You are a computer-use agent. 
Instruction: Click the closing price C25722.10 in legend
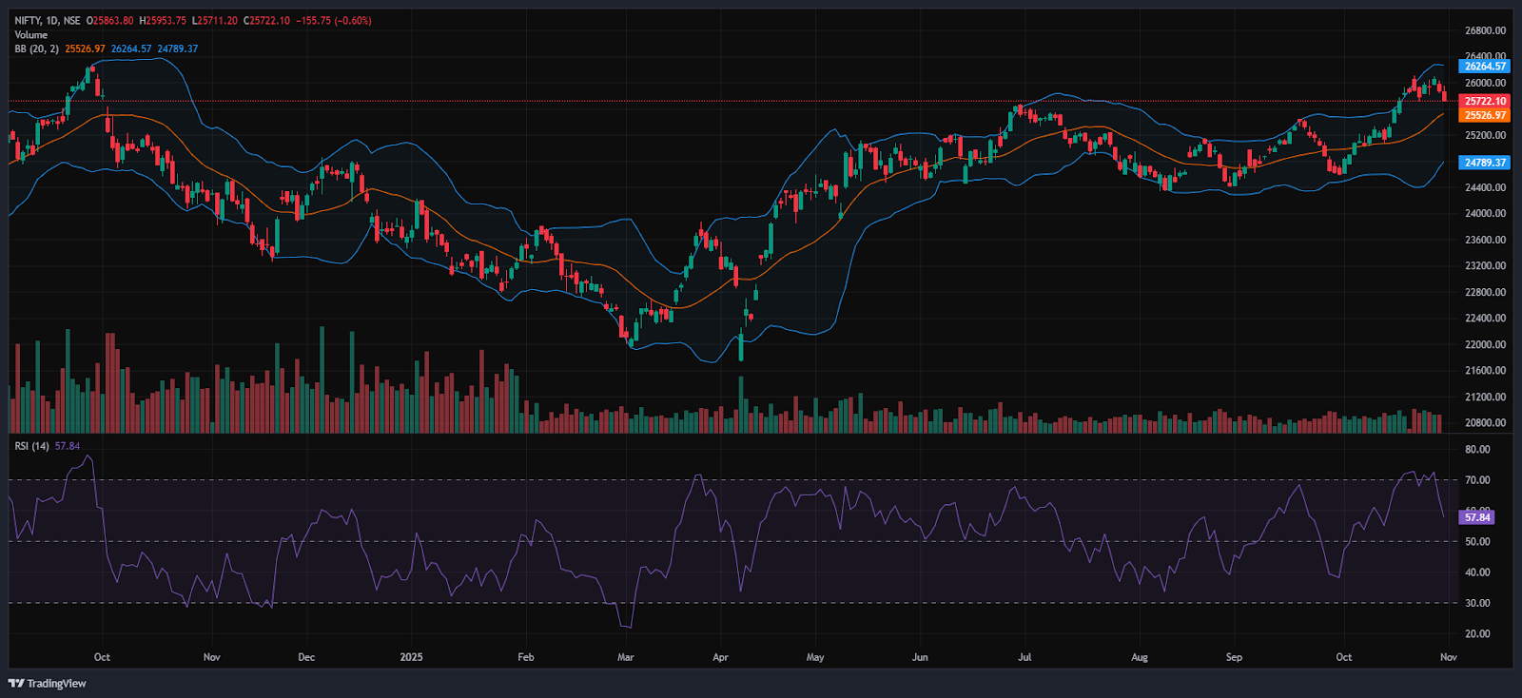pos(265,21)
